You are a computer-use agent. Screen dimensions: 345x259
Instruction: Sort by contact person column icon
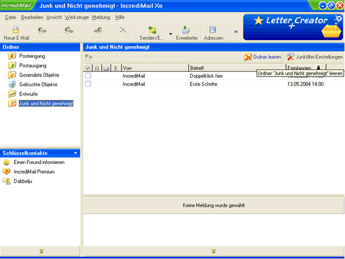point(116,68)
